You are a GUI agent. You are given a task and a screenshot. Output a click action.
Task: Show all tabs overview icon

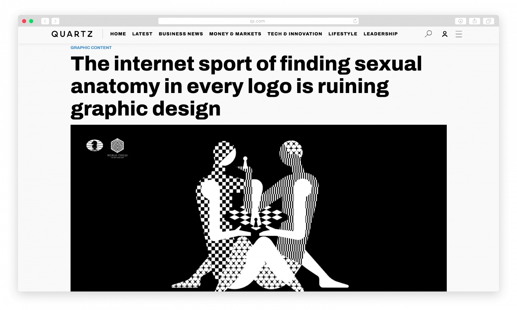click(x=488, y=21)
